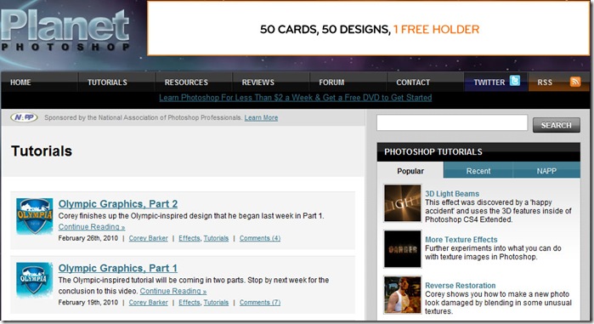Open Comments (7) link
This screenshot has width=594, height=324.
[260, 303]
